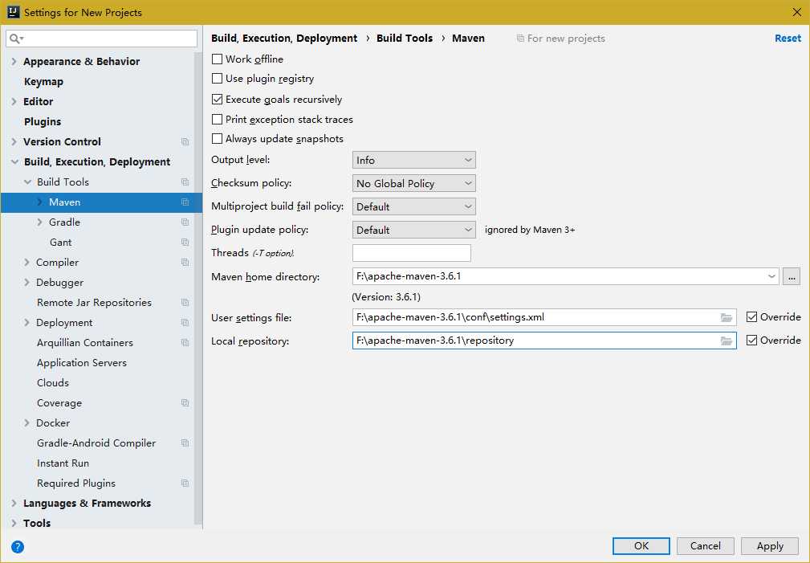
Task: Close the Settings for New Projects dialog
Action: (x=796, y=12)
